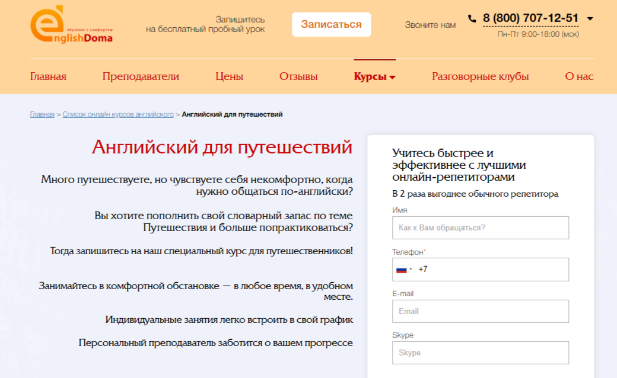This screenshot has width=617, height=378.
Task: Go to the Цены navigation item
Action: pyautogui.click(x=229, y=76)
